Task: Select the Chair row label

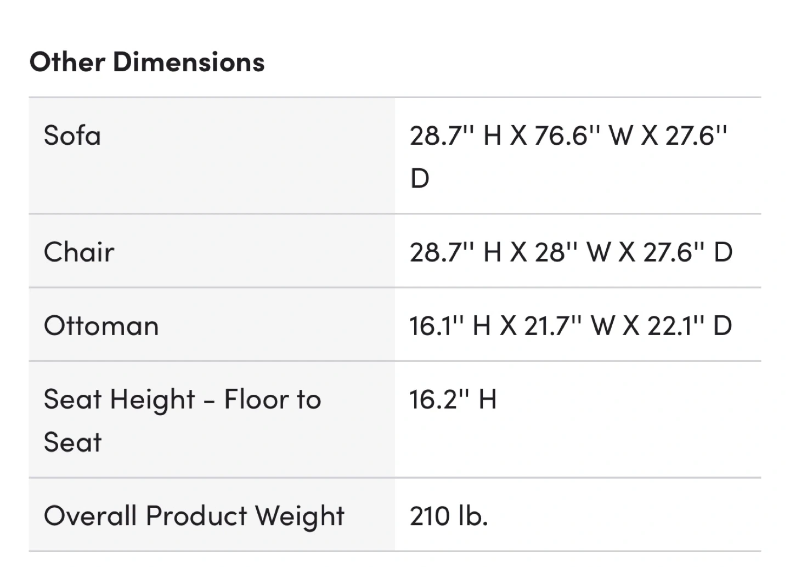Action: tap(79, 252)
